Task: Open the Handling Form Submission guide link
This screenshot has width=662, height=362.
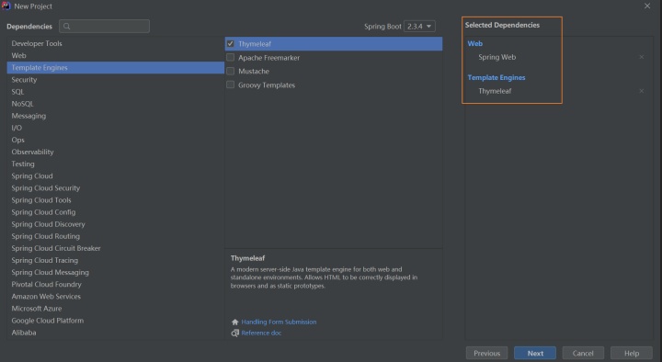Action: 279,322
